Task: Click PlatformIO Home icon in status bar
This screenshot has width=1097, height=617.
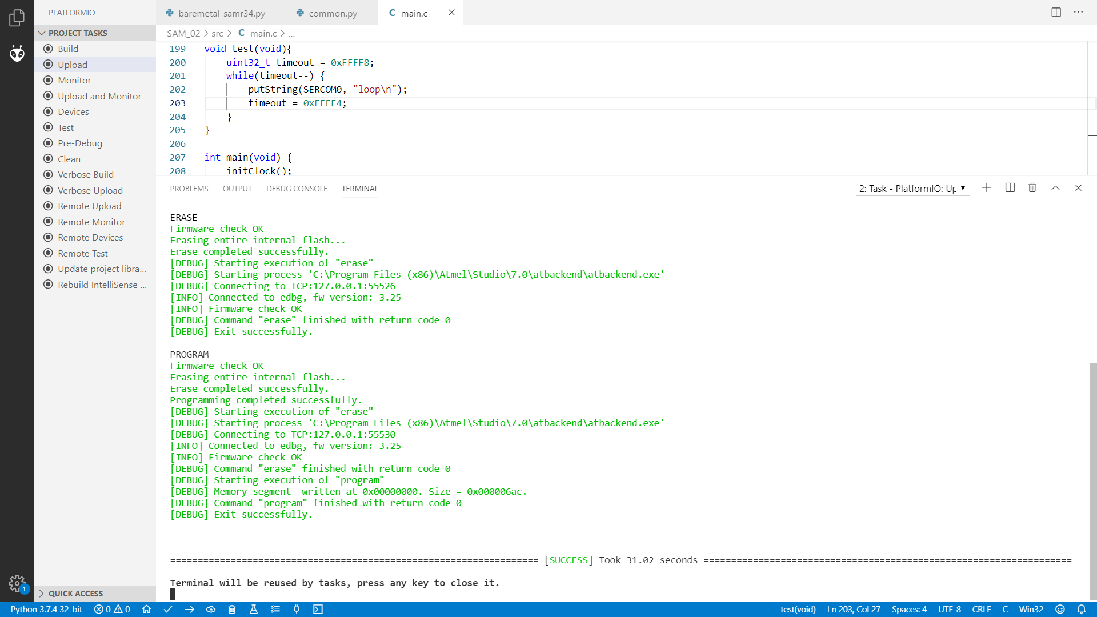Action: click(x=146, y=609)
